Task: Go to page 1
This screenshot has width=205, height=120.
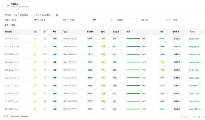Action: coord(185,116)
